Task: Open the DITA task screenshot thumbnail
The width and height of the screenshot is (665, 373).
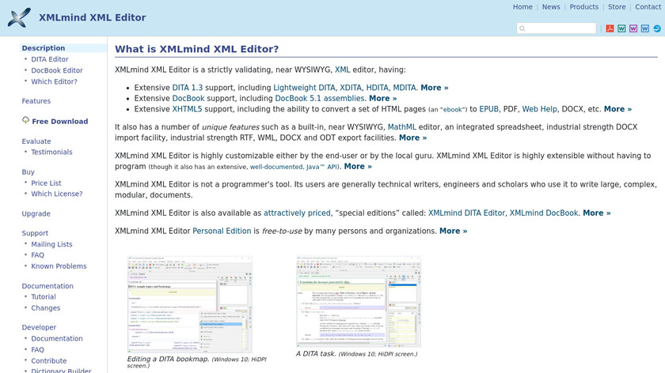Action: pos(359,301)
